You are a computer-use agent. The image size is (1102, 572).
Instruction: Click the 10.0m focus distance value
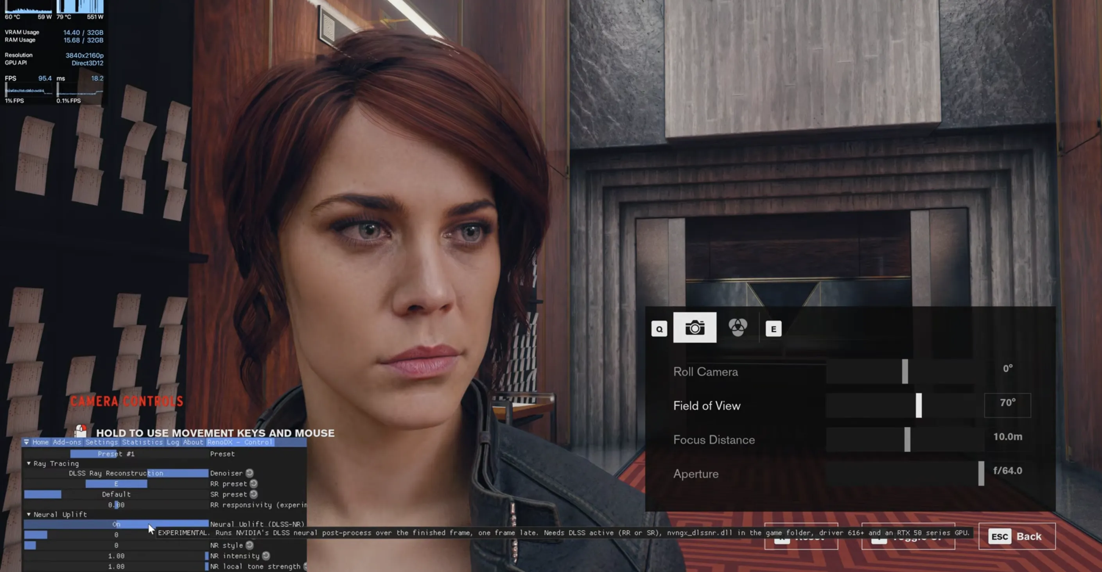tap(1007, 436)
